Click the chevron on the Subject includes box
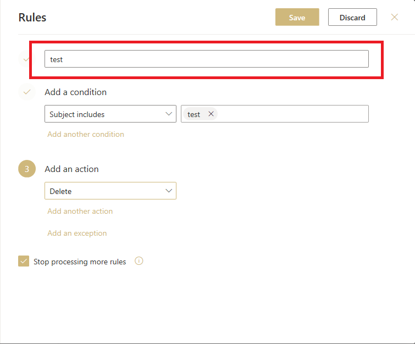Image resolution: width=415 pixels, height=344 pixels. coord(169,114)
